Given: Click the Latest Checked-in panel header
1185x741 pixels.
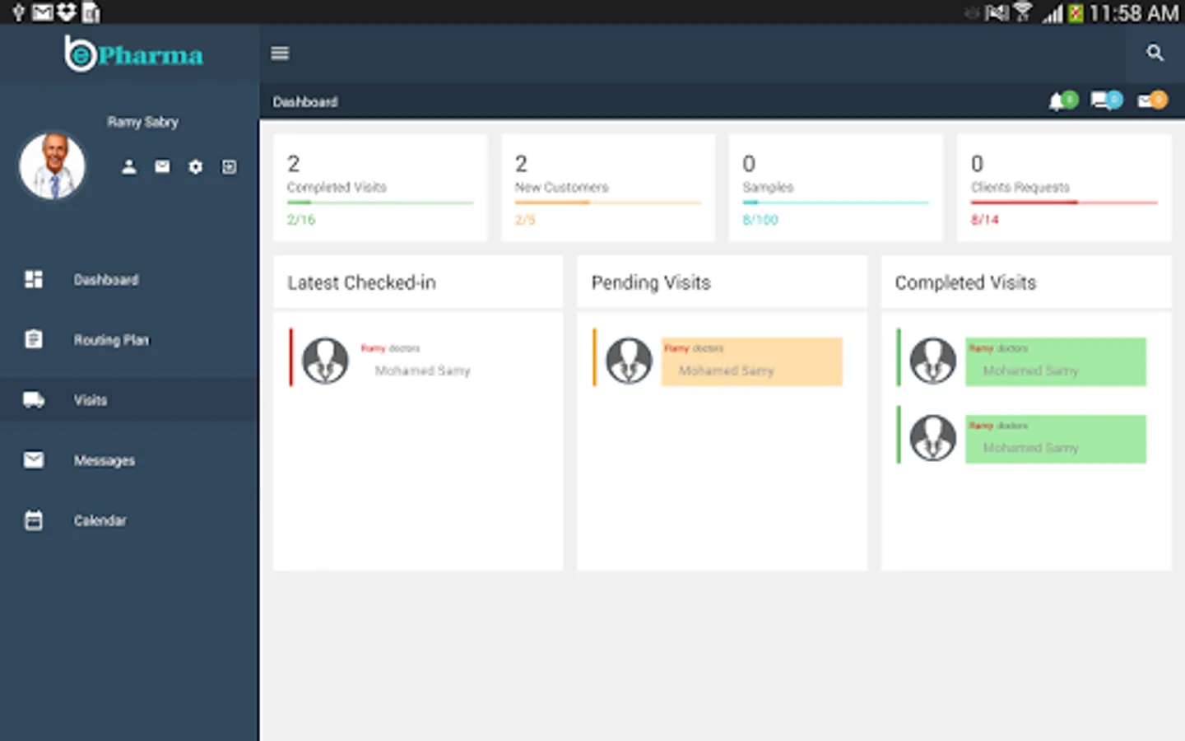Looking at the screenshot, I should [418, 282].
